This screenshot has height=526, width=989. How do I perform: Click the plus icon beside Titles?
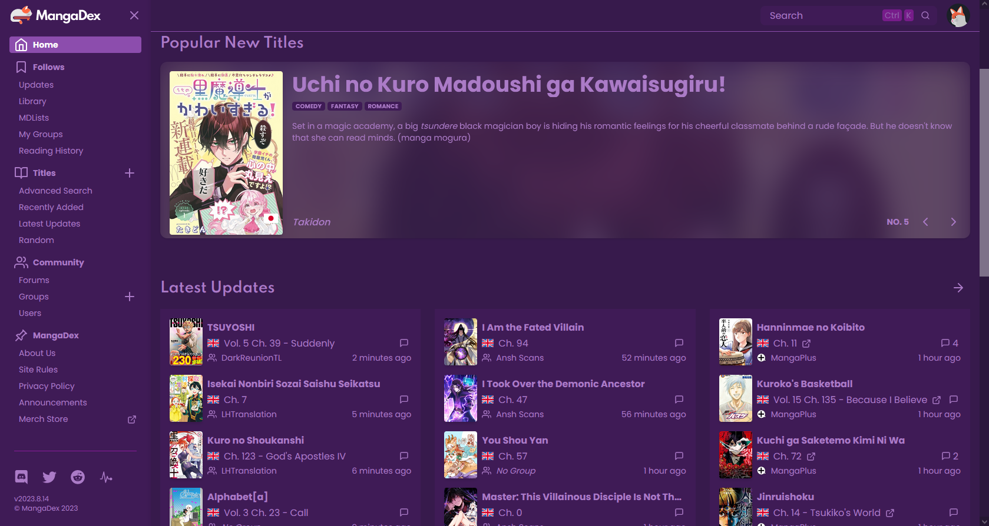point(130,173)
